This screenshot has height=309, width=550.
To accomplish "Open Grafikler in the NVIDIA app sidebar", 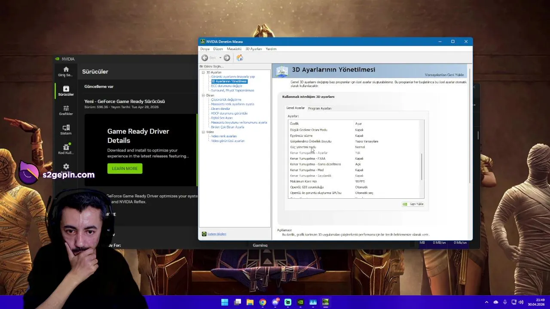I will [x=66, y=110].
